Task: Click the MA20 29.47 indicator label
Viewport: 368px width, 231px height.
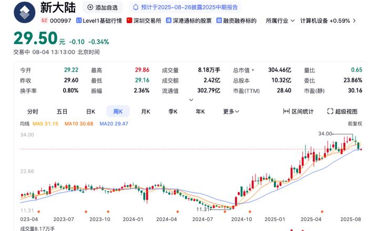Action: tap(114, 124)
